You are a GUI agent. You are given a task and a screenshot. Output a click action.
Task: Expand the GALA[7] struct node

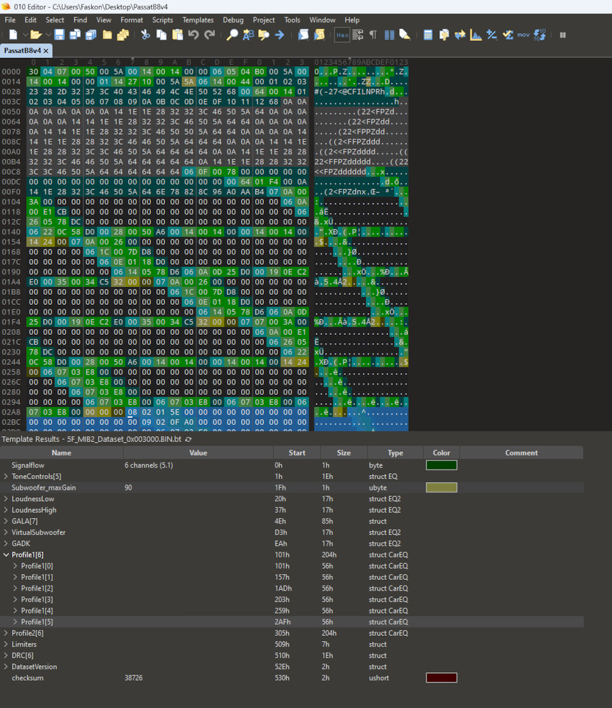click(6, 521)
